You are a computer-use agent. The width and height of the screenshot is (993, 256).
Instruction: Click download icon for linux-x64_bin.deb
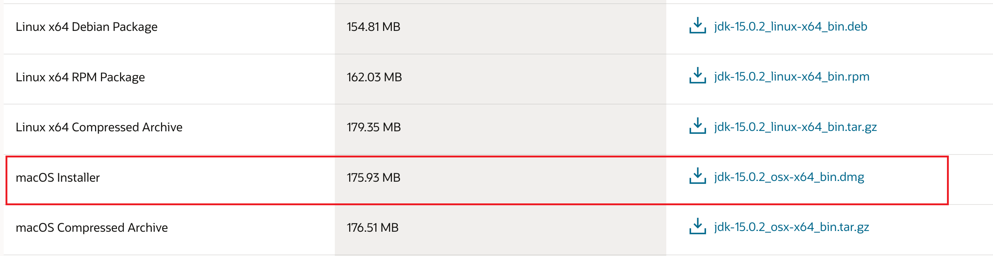click(x=697, y=25)
